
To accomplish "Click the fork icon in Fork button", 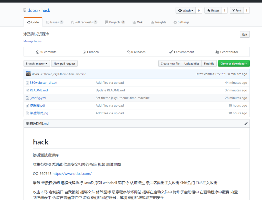I will pos(234,10).
